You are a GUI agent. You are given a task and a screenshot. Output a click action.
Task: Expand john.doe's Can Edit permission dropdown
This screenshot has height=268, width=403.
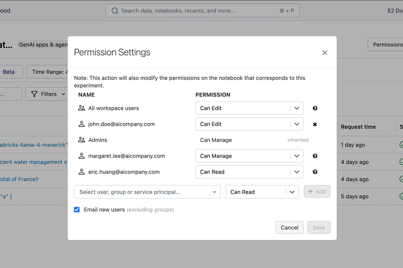(x=250, y=124)
